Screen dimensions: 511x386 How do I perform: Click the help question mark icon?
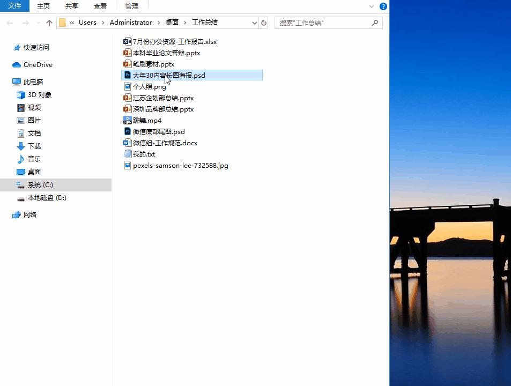click(x=384, y=6)
